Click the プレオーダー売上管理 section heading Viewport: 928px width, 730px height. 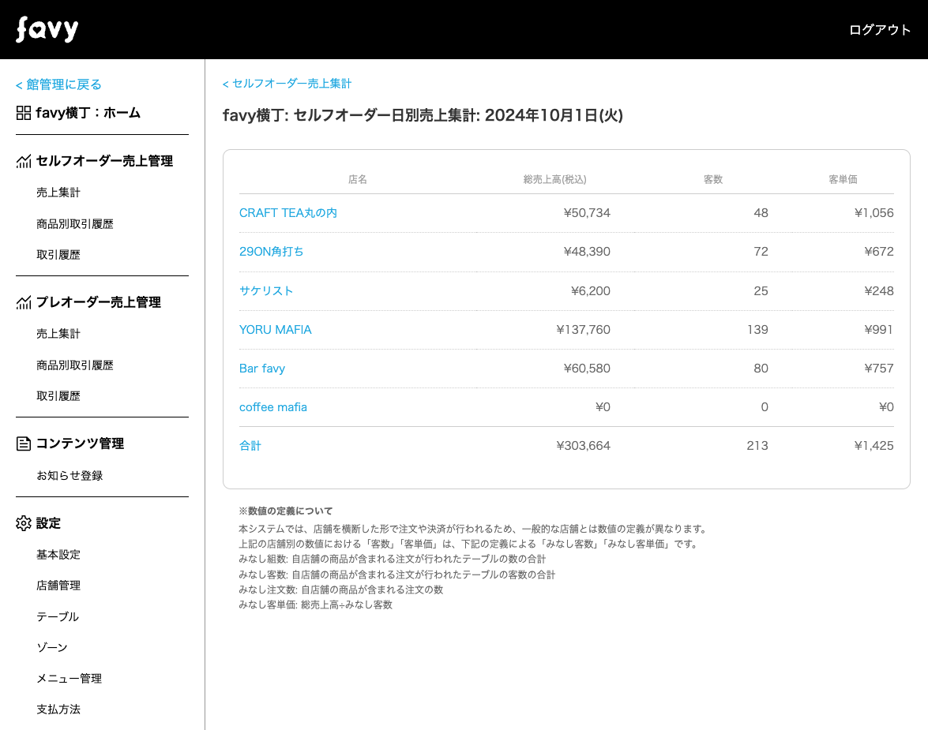click(x=98, y=302)
